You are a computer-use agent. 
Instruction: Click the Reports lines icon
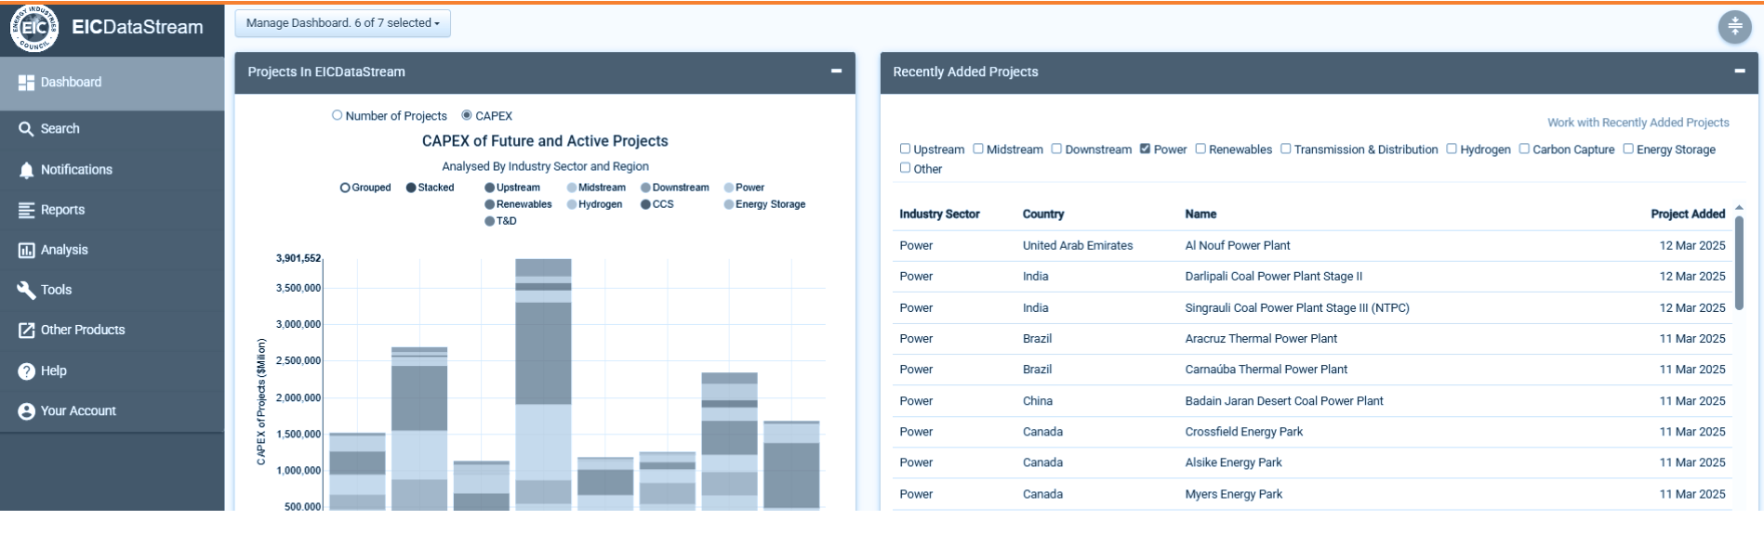(26, 210)
